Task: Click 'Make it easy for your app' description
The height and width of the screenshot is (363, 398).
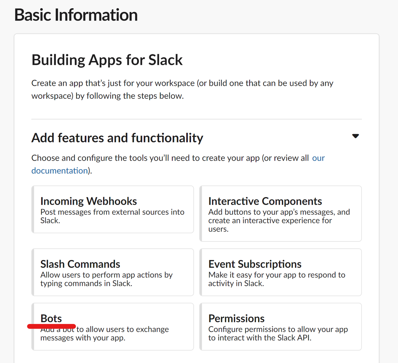Action: click(x=277, y=279)
